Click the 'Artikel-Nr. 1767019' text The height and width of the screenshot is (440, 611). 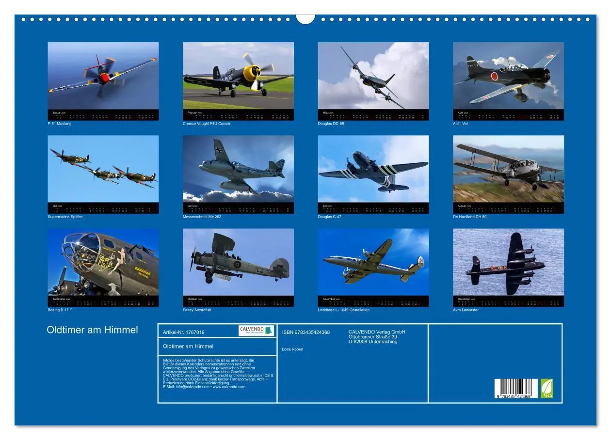coord(184,332)
